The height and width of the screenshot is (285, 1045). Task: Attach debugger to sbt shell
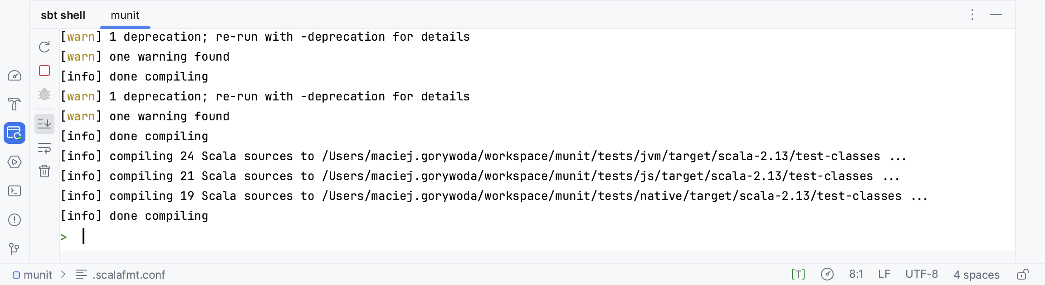click(44, 94)
